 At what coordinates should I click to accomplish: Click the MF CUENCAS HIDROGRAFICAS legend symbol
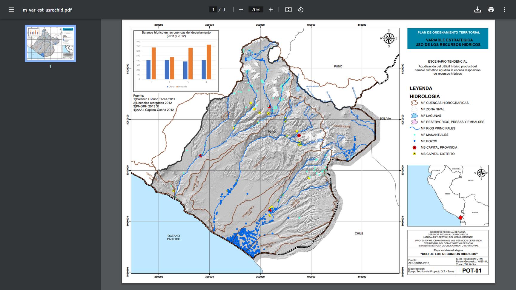coord(414,103)
